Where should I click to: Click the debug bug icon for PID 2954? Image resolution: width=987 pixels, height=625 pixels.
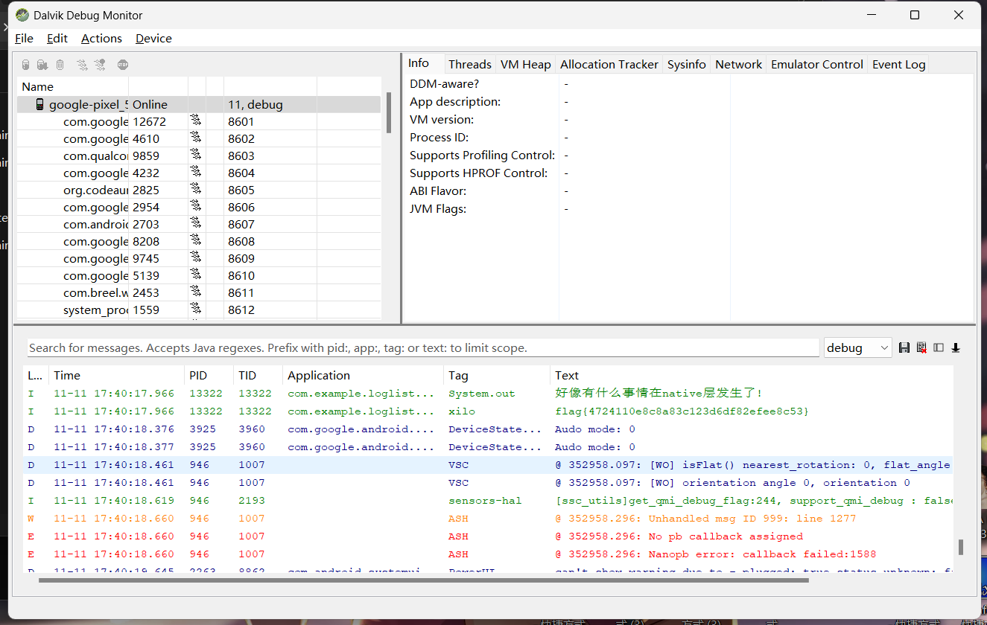click(x=196, y=207)
